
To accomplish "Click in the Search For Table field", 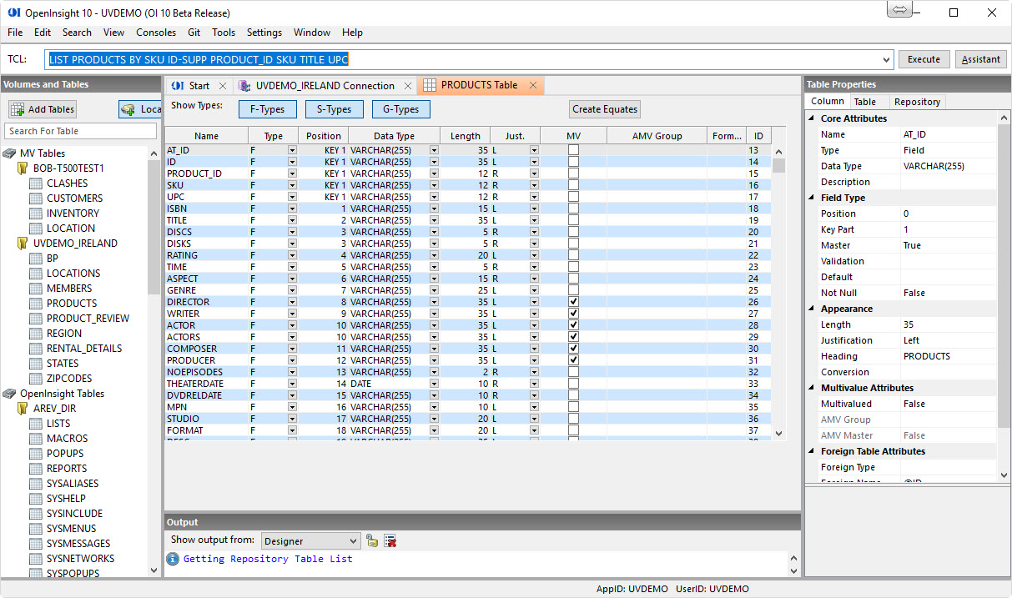I will [81, 131].
